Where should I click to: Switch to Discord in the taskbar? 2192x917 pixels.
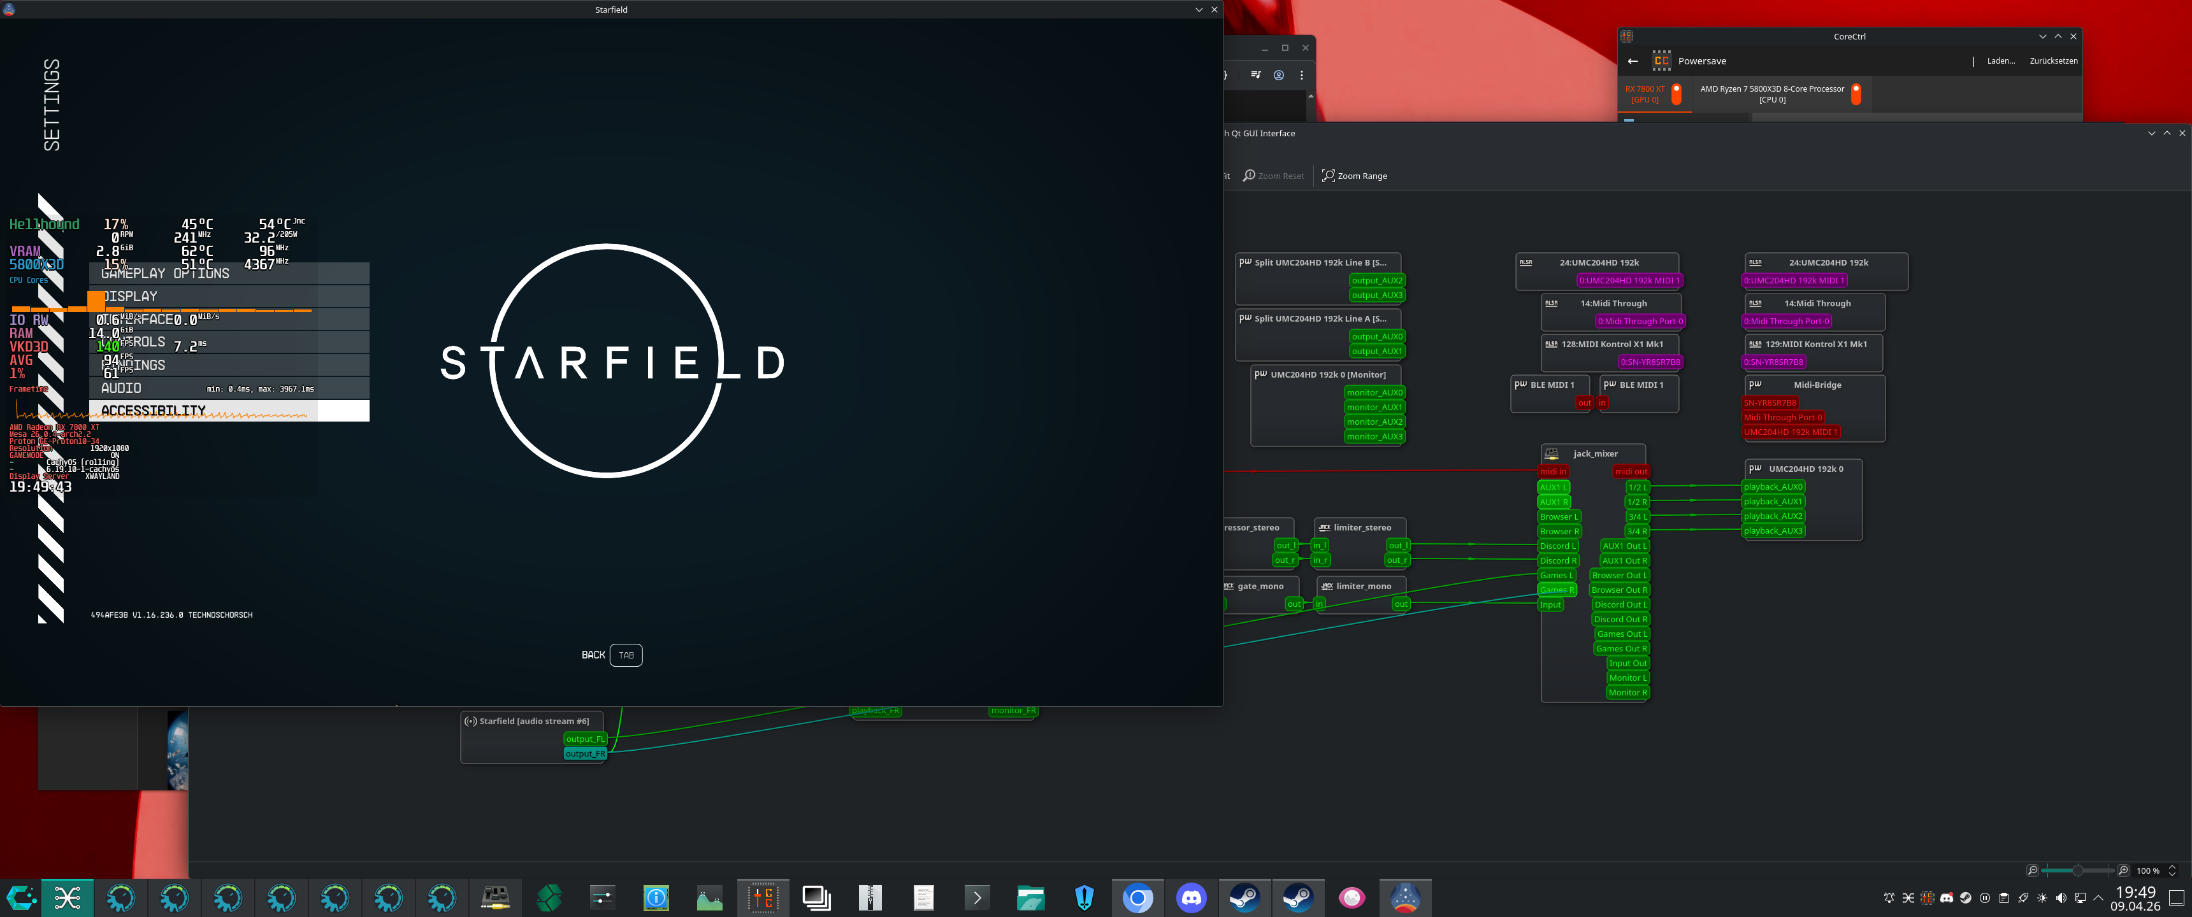(x=1192, y=897)
